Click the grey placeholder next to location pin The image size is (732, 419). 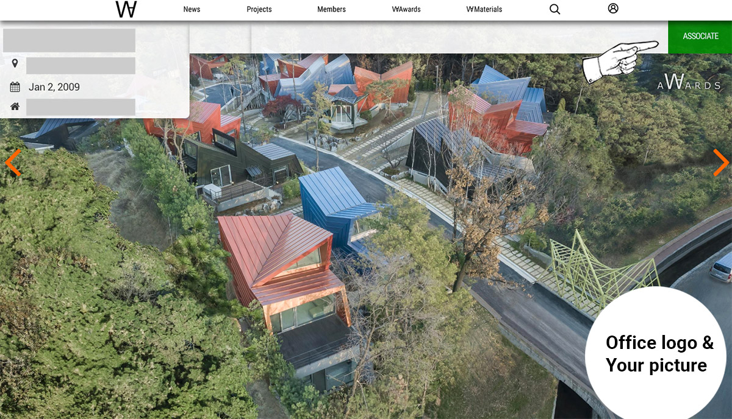[81, 66]
